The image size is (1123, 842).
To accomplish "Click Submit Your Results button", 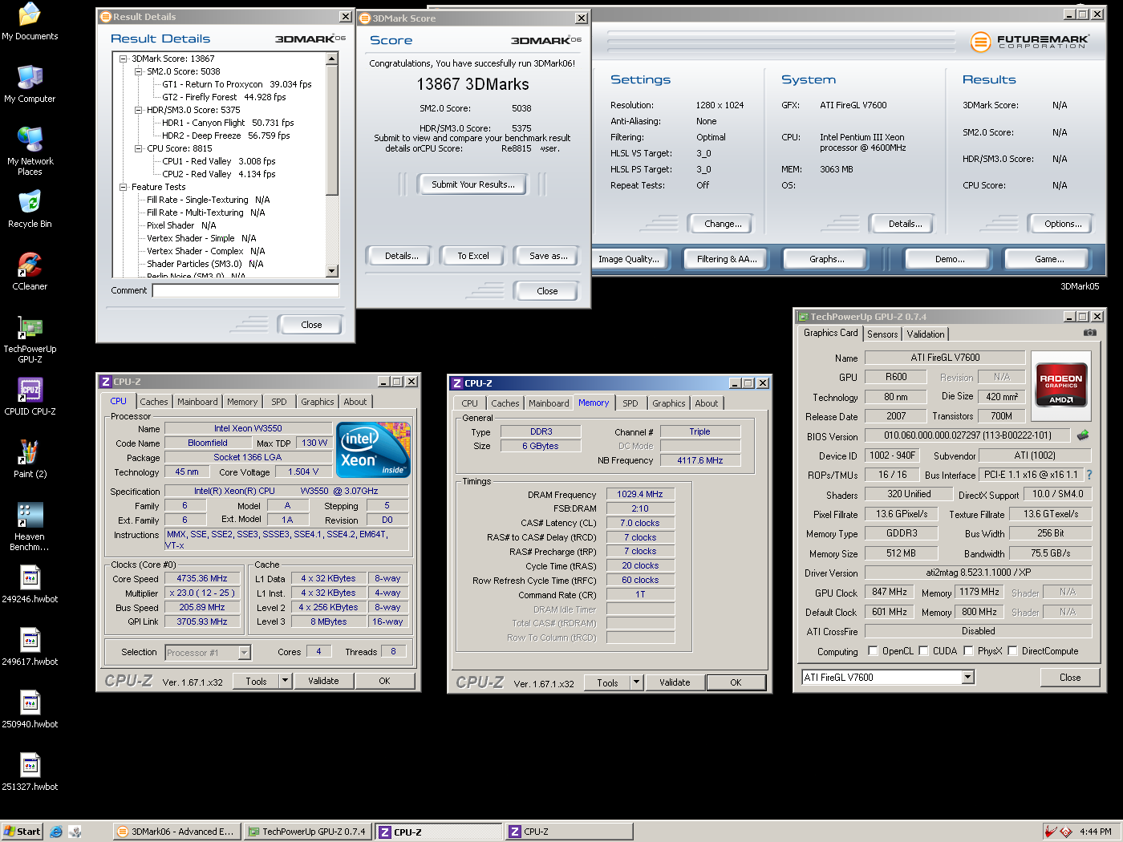I will (473, 184).
